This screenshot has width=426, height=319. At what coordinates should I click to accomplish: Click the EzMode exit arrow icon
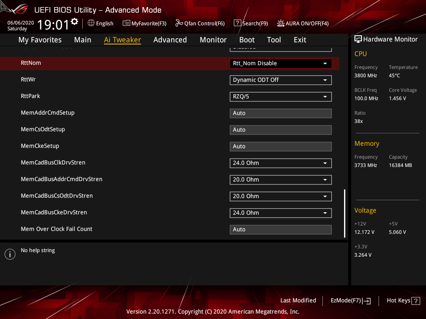(367, 301)
